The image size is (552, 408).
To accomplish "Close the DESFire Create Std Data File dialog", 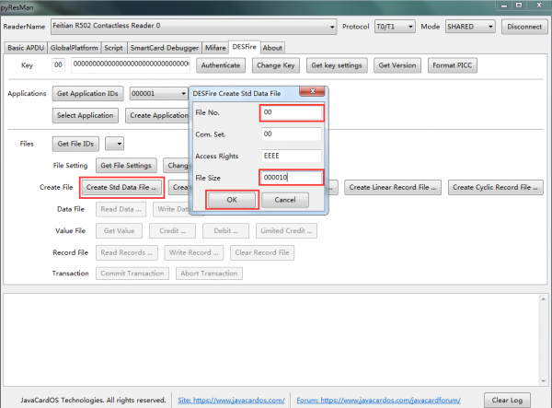I will pos(312,91).
